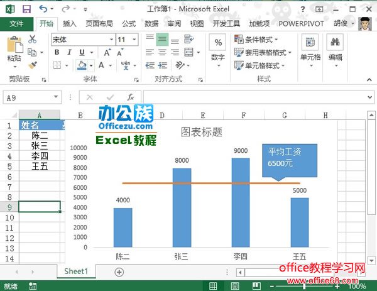Open the font size dropdown showing 11
377x291 pixels.
pyautogui.click(x=134, y=40)
